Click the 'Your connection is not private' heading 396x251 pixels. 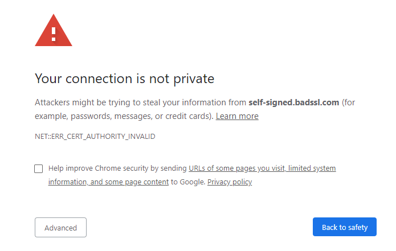(x=125, y=79)
